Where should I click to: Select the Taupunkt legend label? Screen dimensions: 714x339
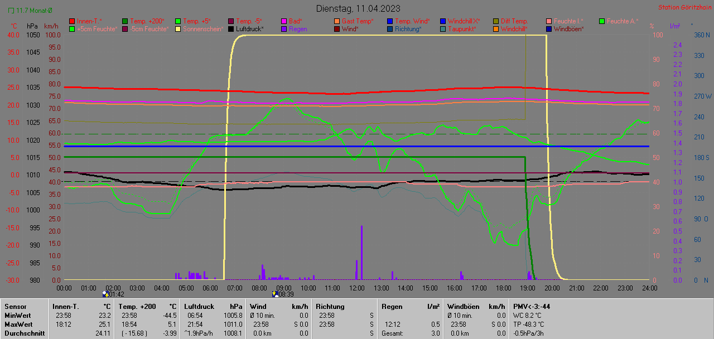pyautogui.click(x=462, y=29)
